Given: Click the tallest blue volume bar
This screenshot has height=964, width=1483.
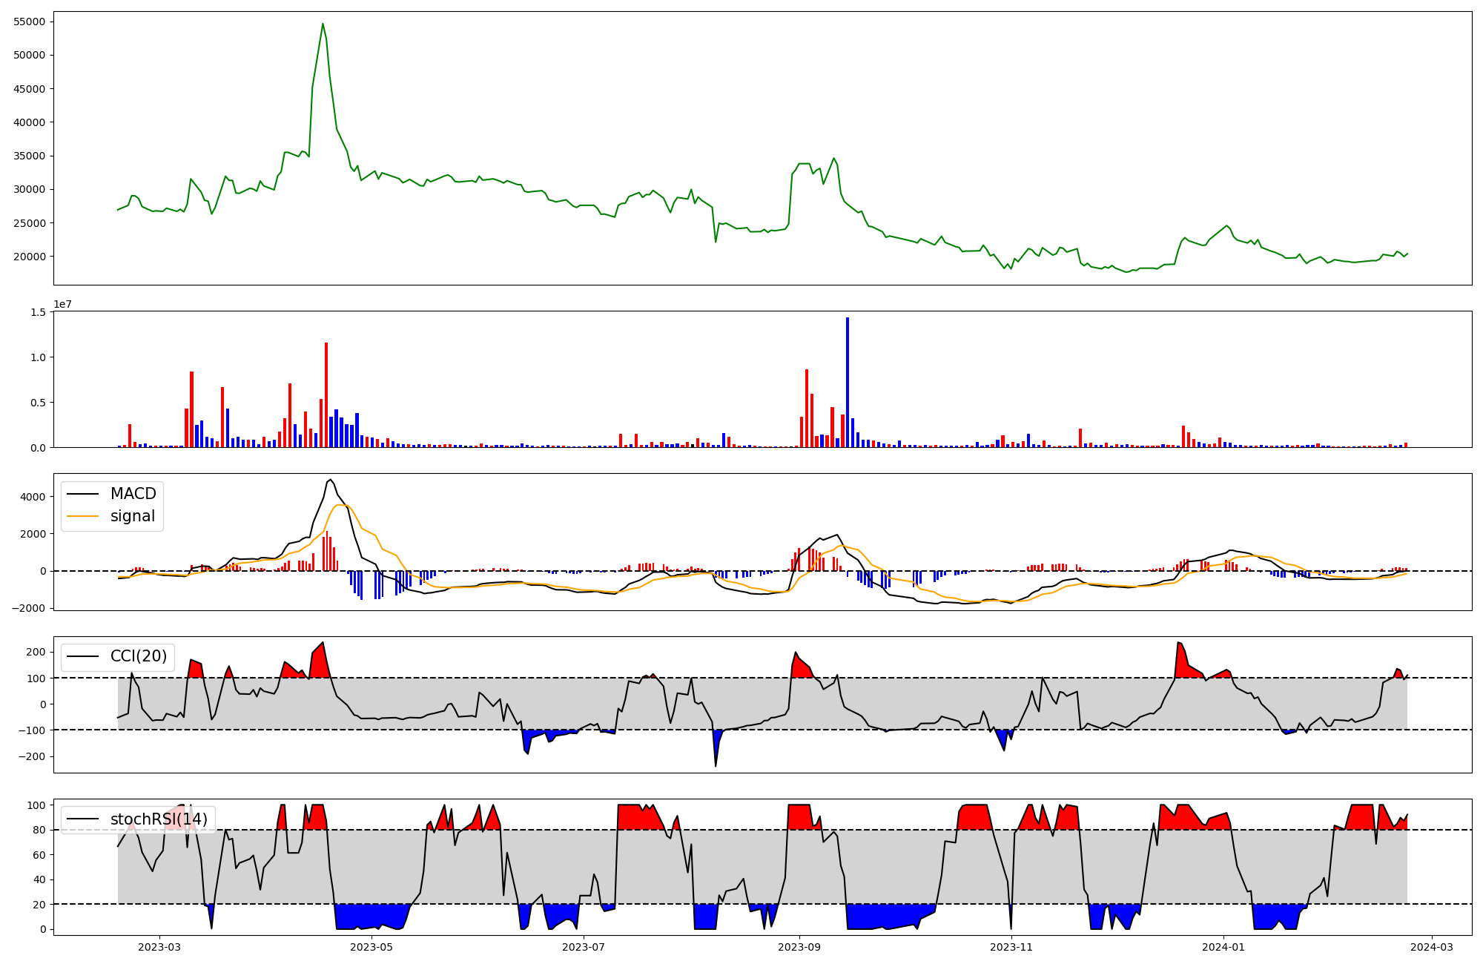Looking at the screenshot, I should (x=848, y=382).
